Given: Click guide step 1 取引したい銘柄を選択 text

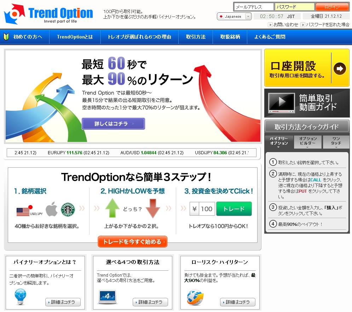Looking at the screenshot, I should [x=309, y=162].
